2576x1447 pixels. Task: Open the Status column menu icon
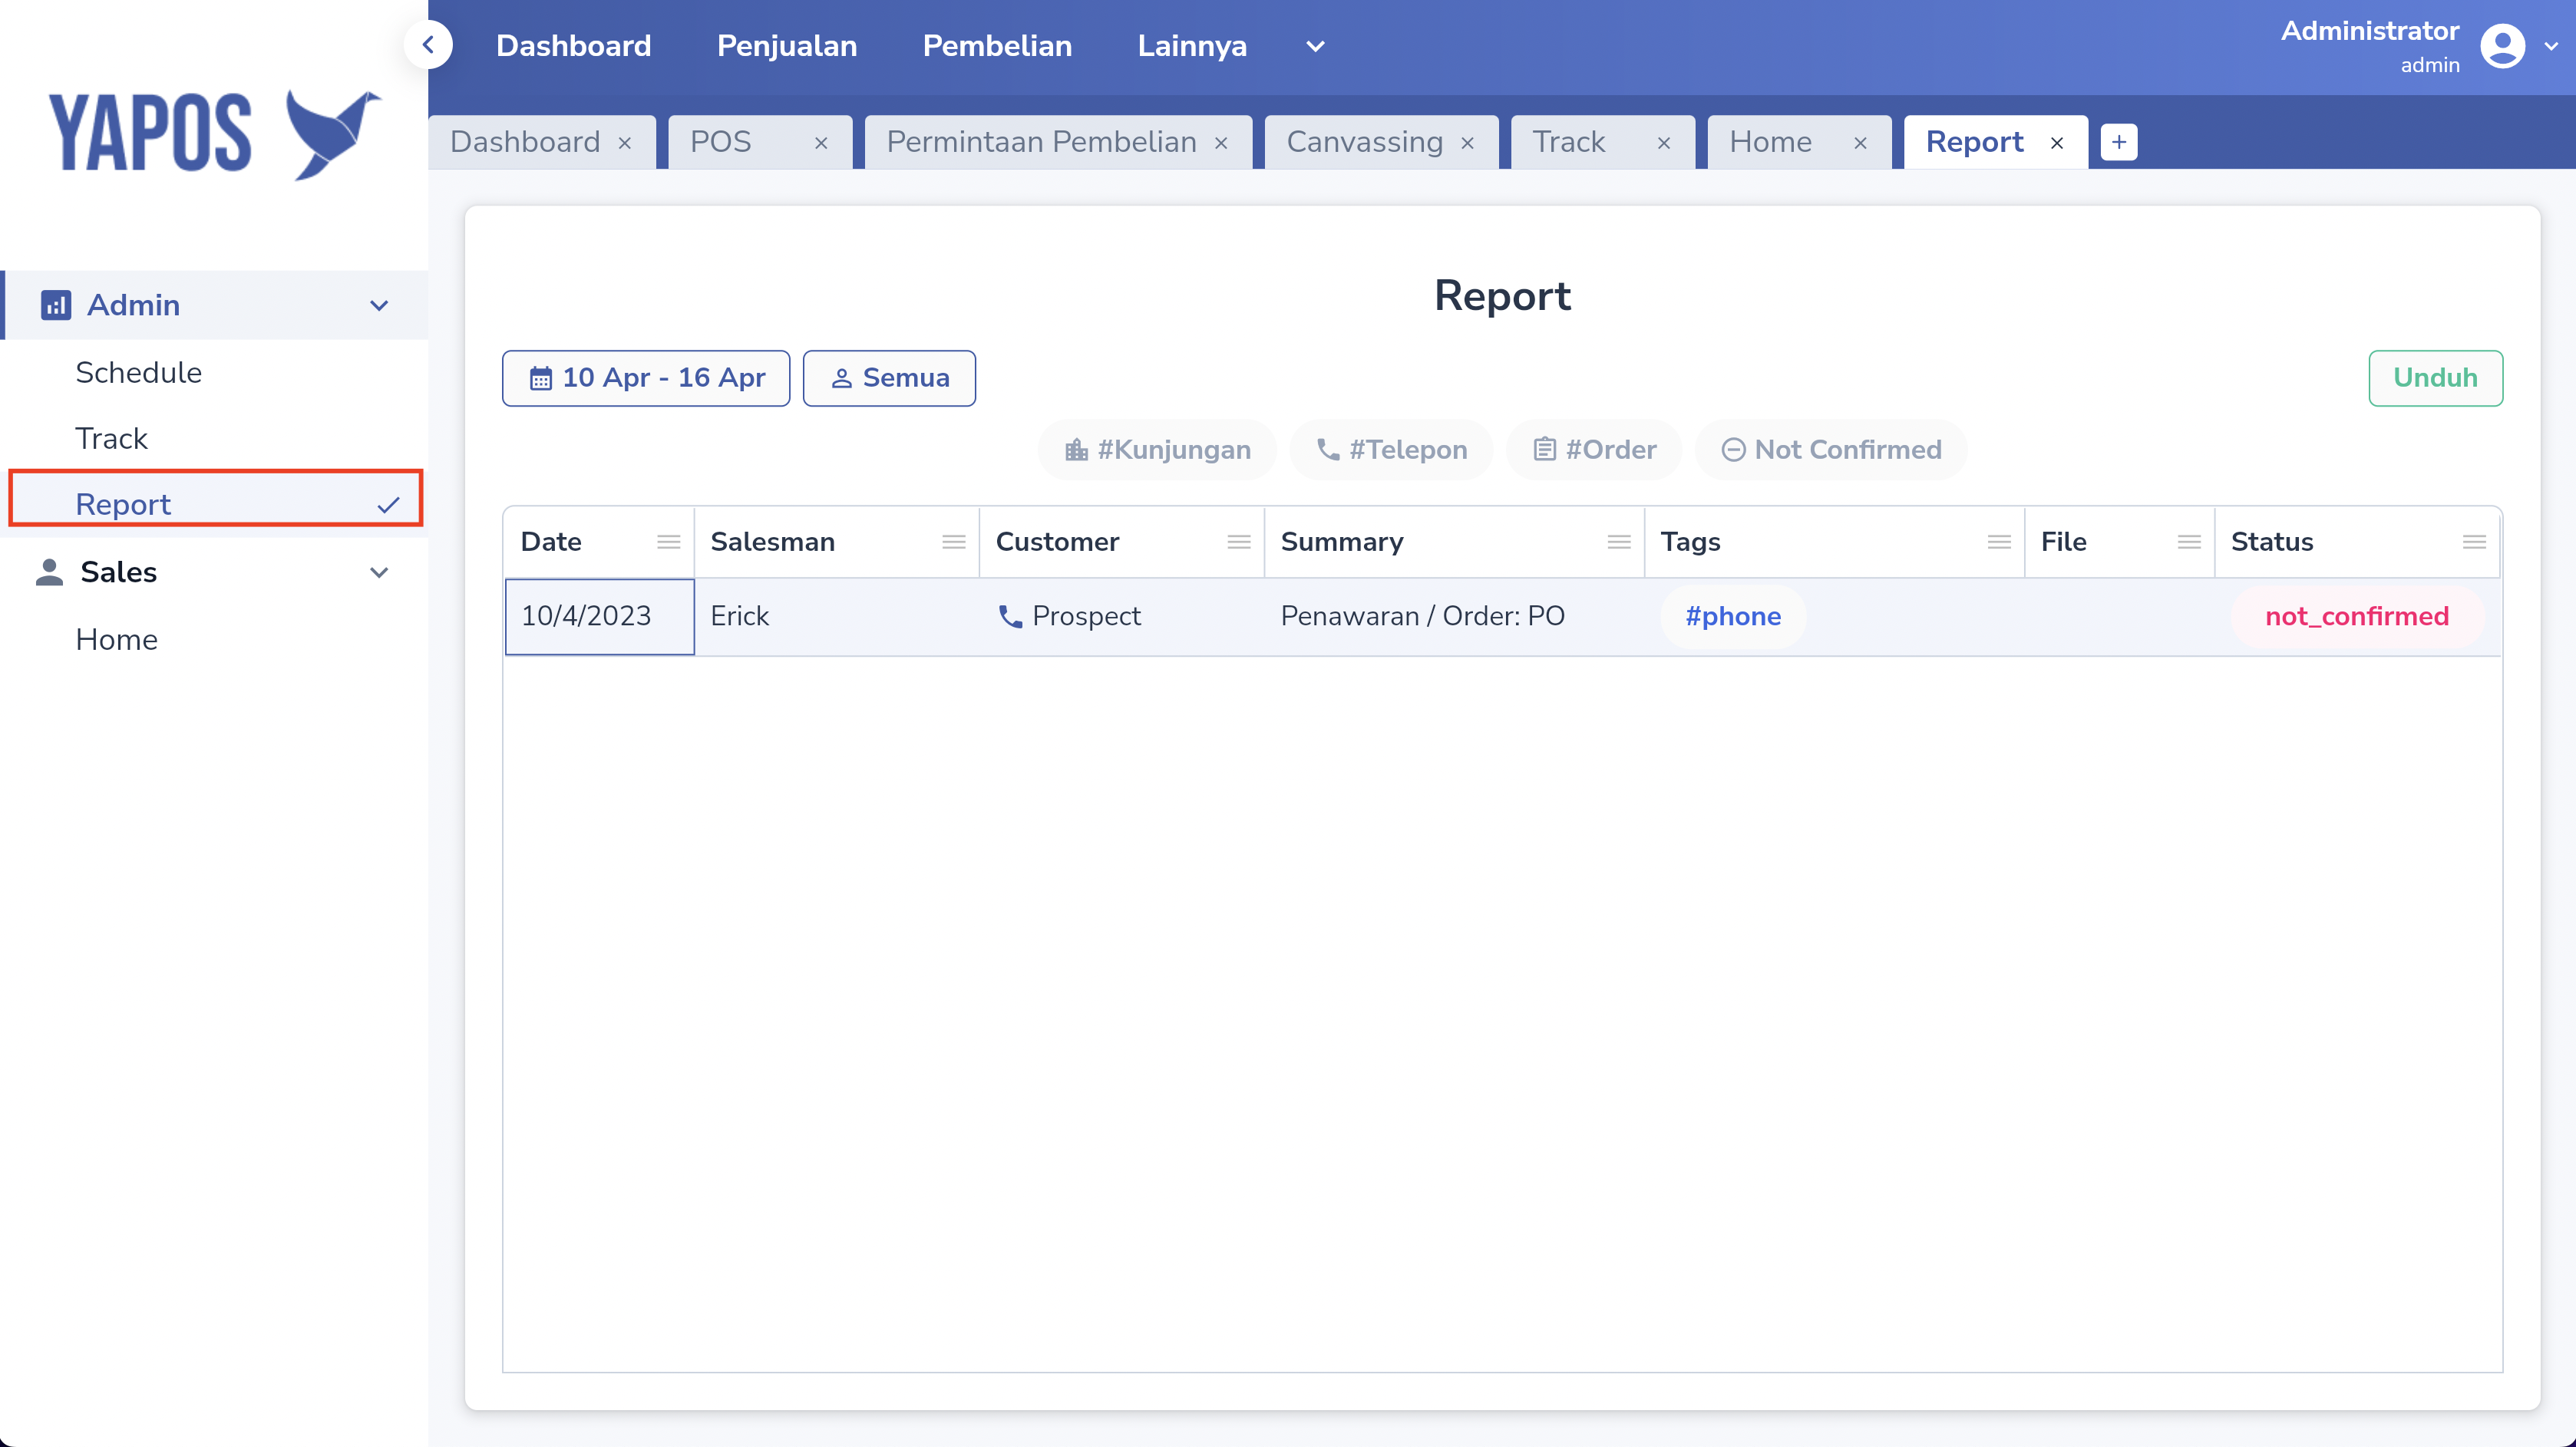coord(2474,542)
